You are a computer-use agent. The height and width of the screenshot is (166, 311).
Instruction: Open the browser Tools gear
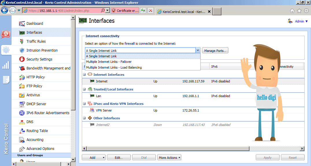point(306,11)
